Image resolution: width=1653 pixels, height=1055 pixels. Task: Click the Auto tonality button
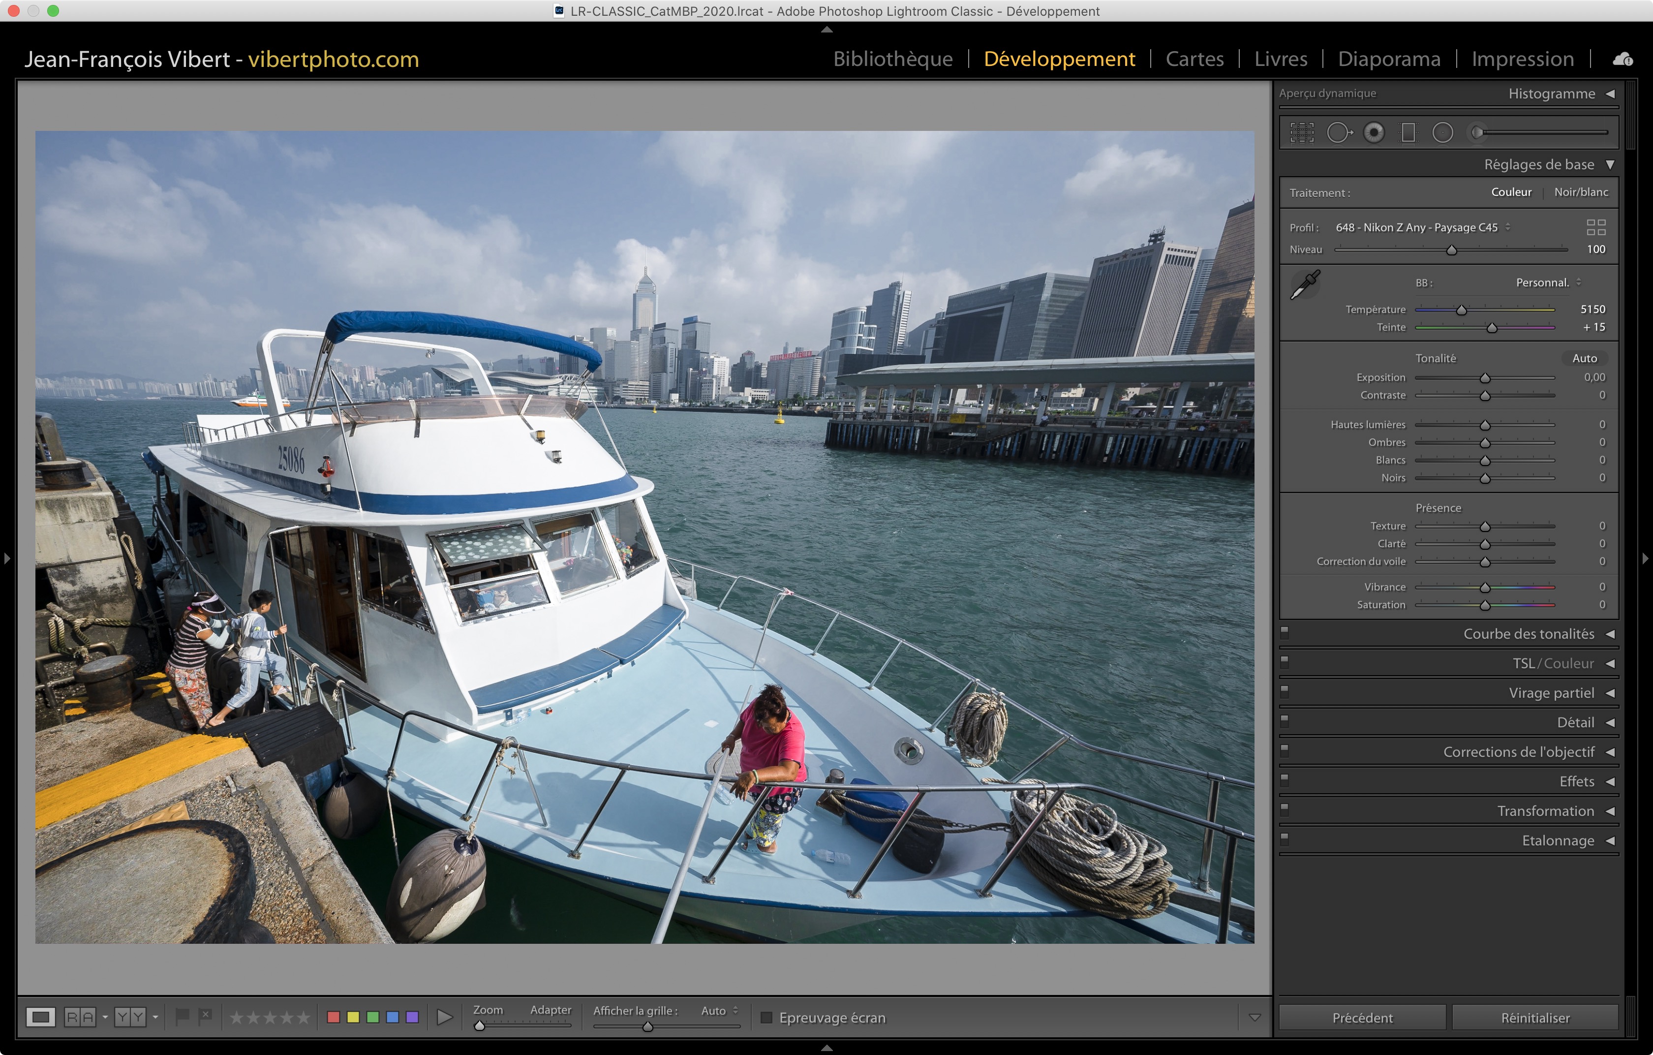pyautogui.click(x=1584, y=358)
